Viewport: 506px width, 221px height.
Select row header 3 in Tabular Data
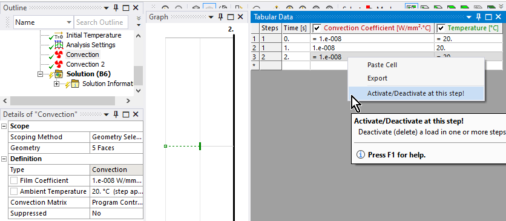(255, 57)
